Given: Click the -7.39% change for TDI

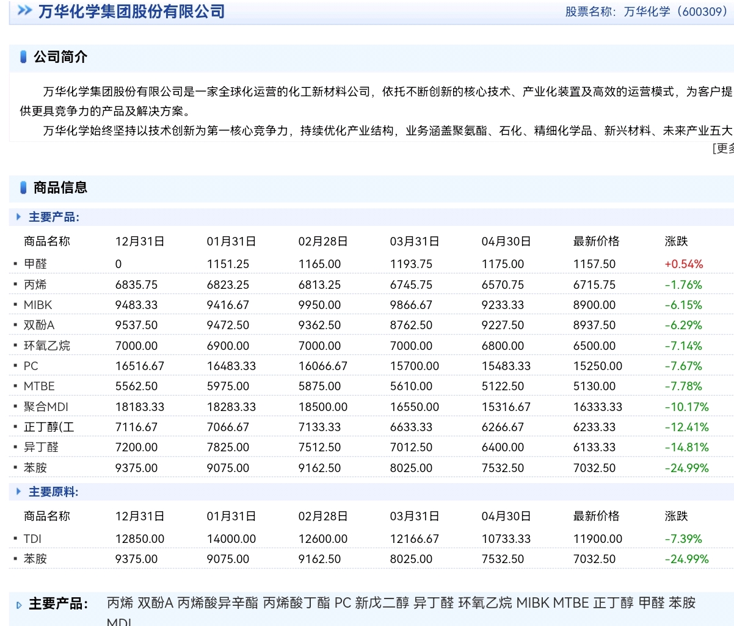Looking at the screenshot, I should click(683, 539).
